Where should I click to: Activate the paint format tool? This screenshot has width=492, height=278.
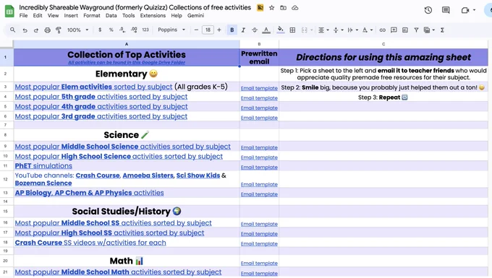click(59, 30)
